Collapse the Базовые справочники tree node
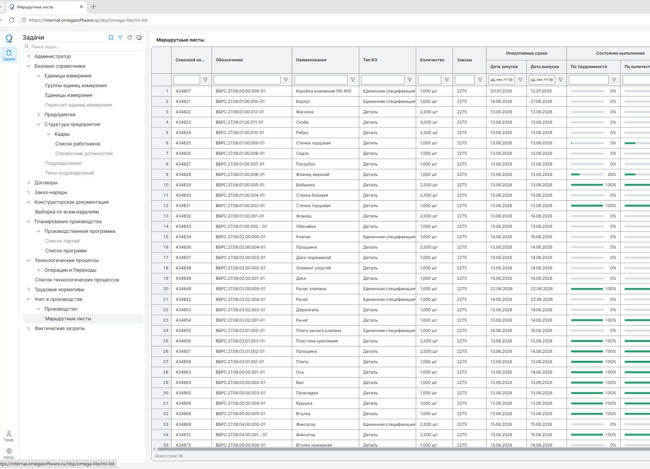Image resolution: width=650 pixels, height=469 pixels. [28, 66]
